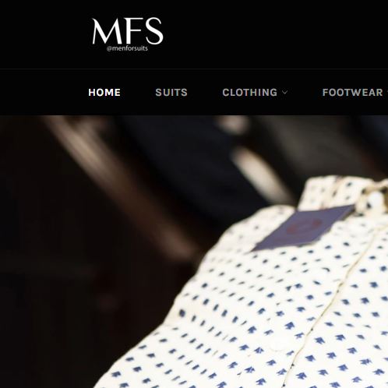The height and width of the screenshot is (388, 388).
Task: Go to the HOME menu item
Action: (x=104, y=93)
